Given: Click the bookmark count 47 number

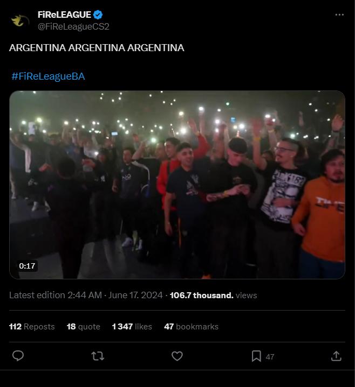Looking at the screenshot, I should click(270, 357).
